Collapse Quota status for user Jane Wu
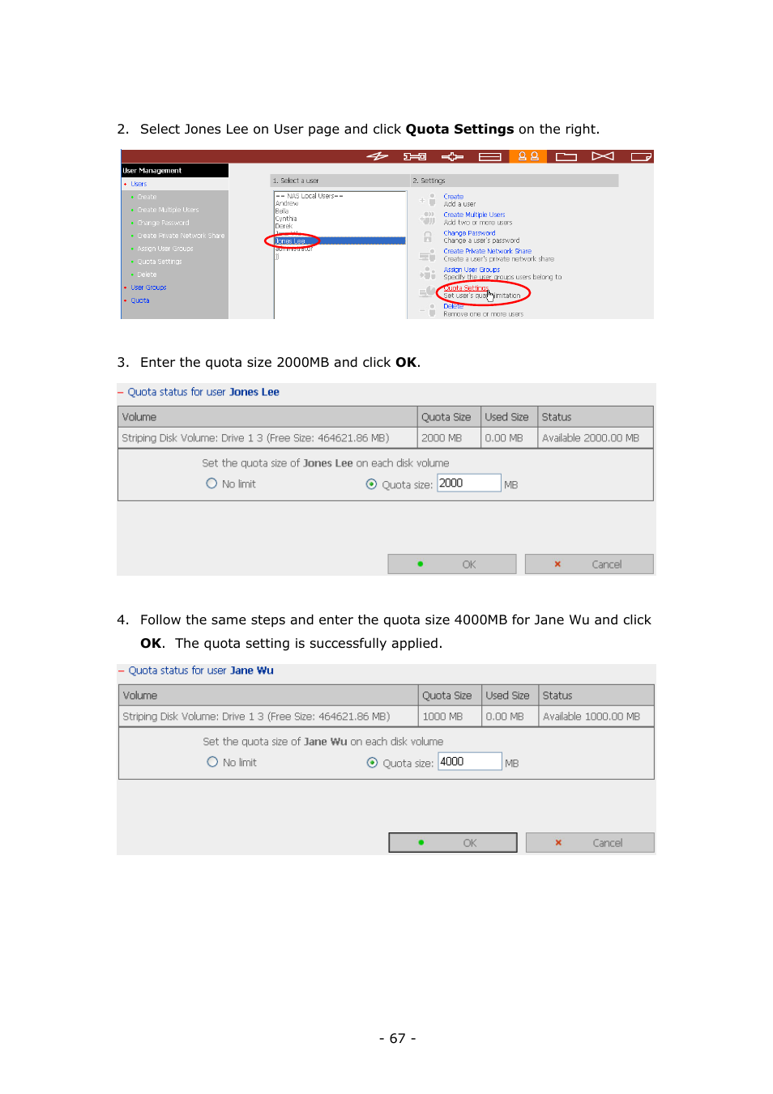The width and height of the screenshot is (773, 1094). (122, 670)
